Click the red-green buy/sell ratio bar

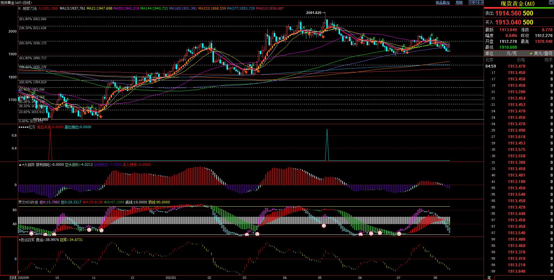519,8
